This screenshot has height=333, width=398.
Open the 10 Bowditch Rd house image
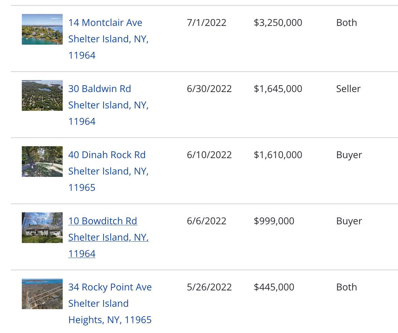42,228
